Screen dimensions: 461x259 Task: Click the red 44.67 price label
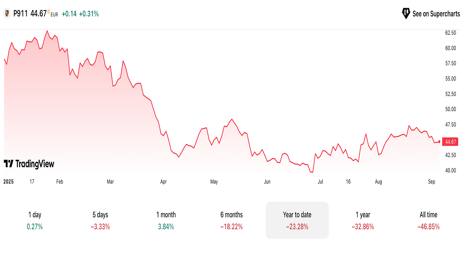click(x=451, y=142)
